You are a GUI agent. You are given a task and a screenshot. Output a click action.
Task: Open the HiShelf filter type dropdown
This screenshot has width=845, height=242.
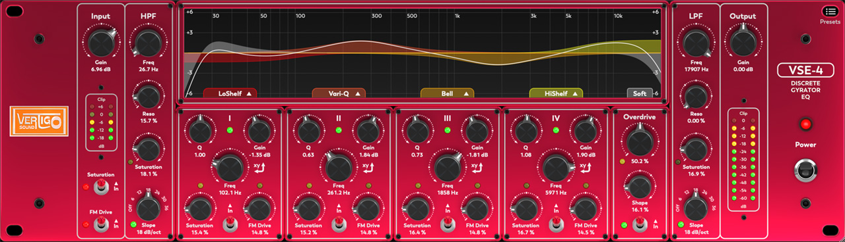point(556,93)
